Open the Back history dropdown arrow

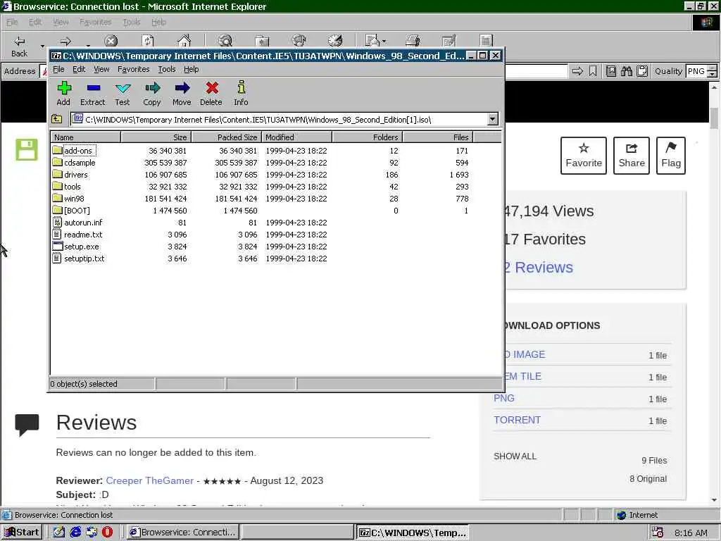tap(42, 46)
